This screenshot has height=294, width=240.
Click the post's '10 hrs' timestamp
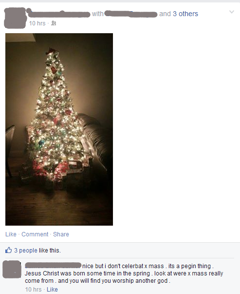[37, 23]
